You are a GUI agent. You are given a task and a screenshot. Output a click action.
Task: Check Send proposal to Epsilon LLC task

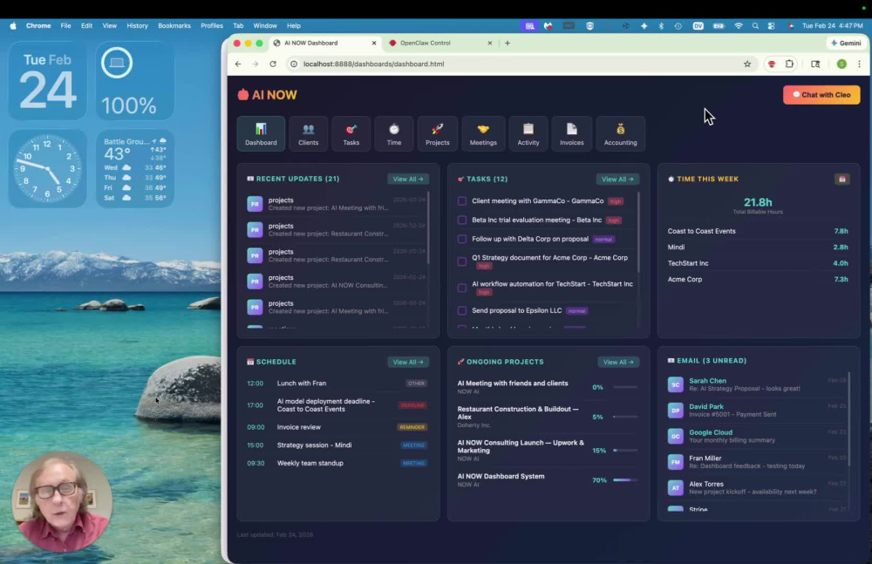pos(461,311)
